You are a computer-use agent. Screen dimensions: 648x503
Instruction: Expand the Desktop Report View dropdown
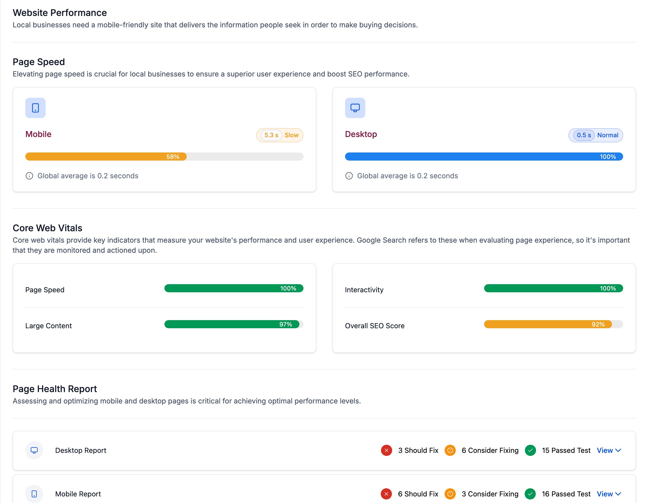[x=608, y=450]
